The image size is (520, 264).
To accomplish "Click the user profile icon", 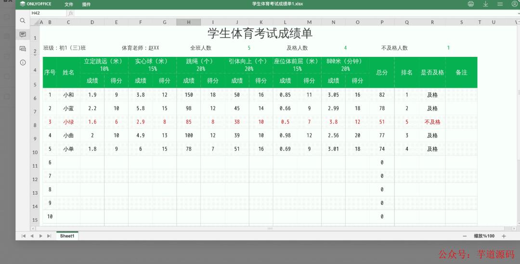I will [514, 4].
